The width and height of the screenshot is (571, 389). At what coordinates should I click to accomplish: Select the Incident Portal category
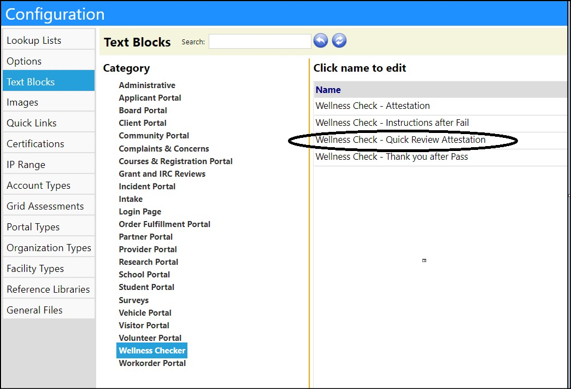147,187
